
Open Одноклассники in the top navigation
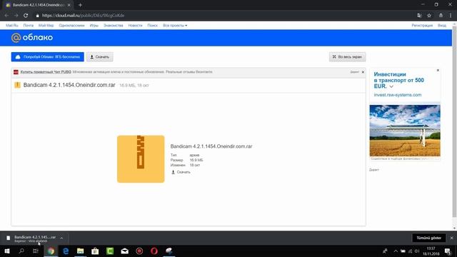(x=71, y=26)
